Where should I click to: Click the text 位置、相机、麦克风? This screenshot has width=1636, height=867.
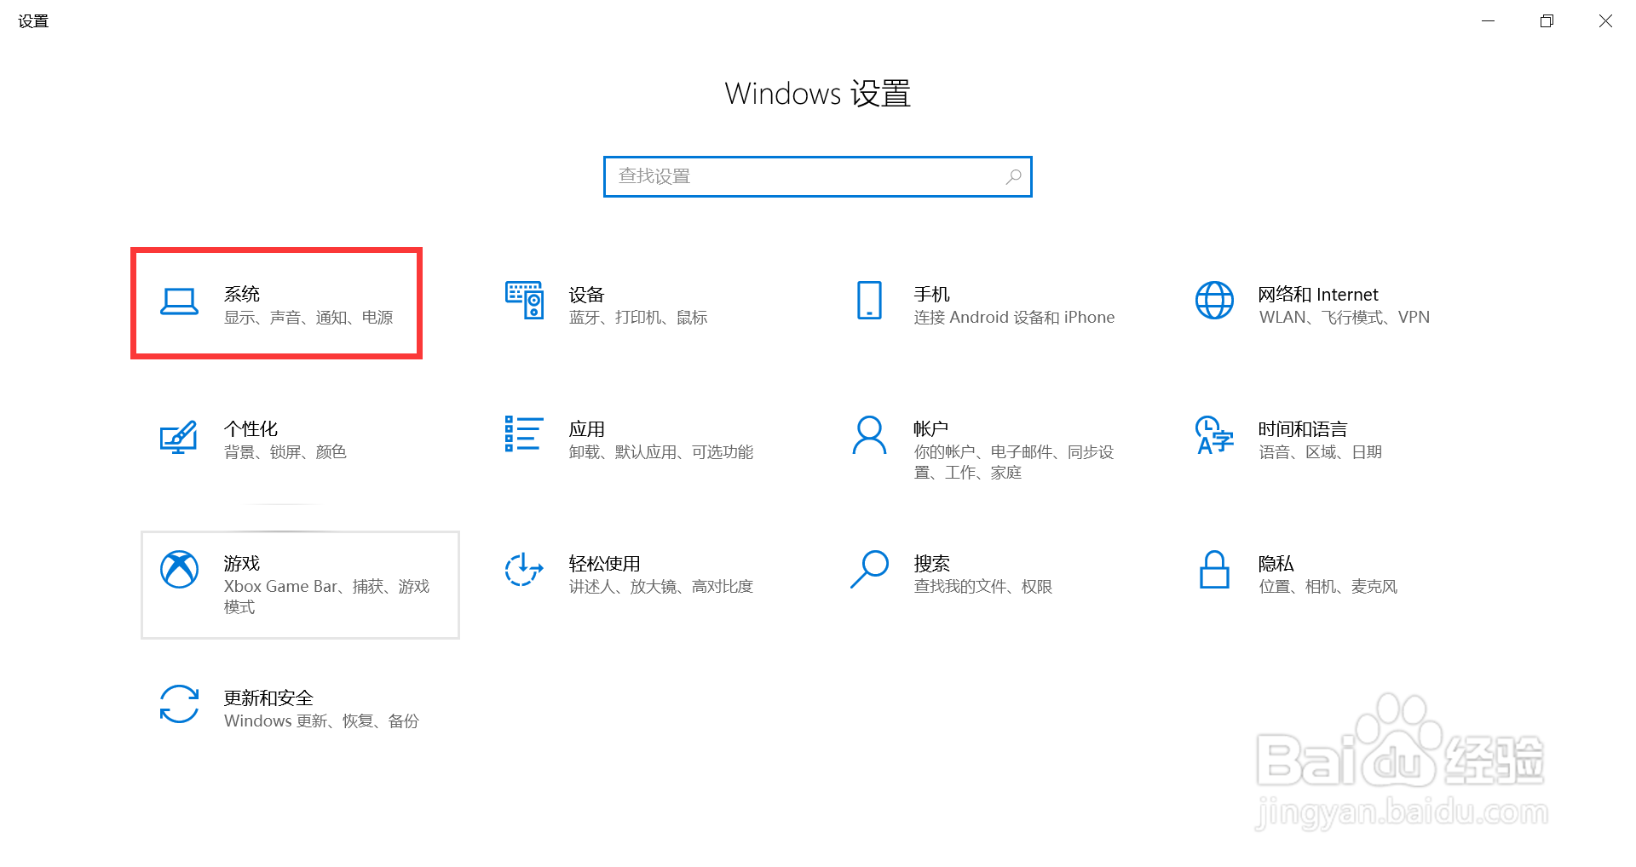1328,586
